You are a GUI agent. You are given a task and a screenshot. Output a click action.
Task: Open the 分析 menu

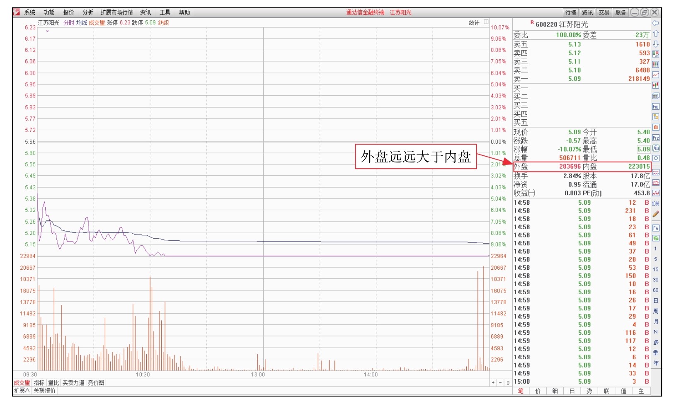(x=87, y=12)
